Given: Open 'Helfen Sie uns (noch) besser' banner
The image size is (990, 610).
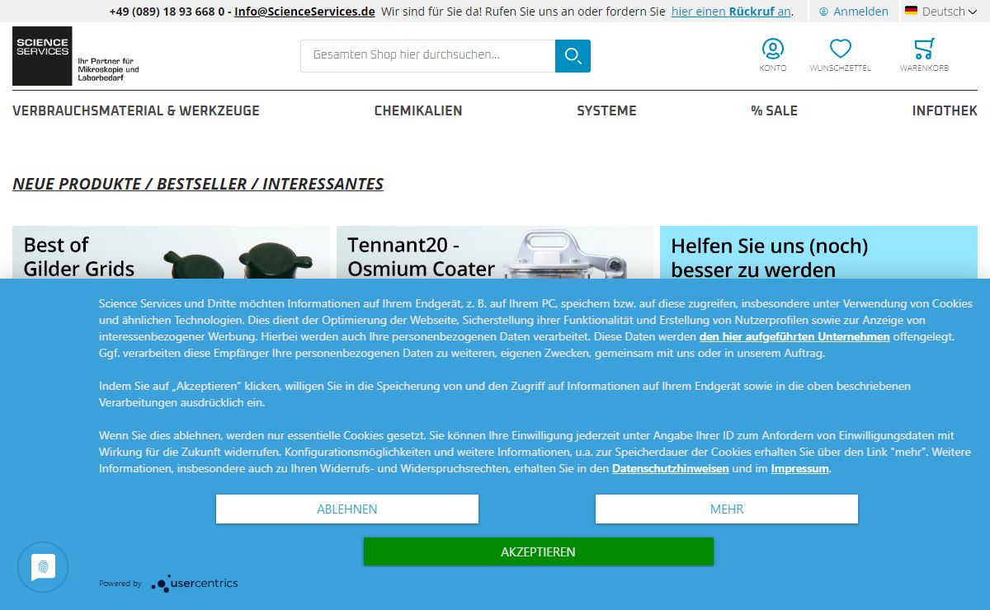Looking at the screenshot, I should (x=818, y=252).
